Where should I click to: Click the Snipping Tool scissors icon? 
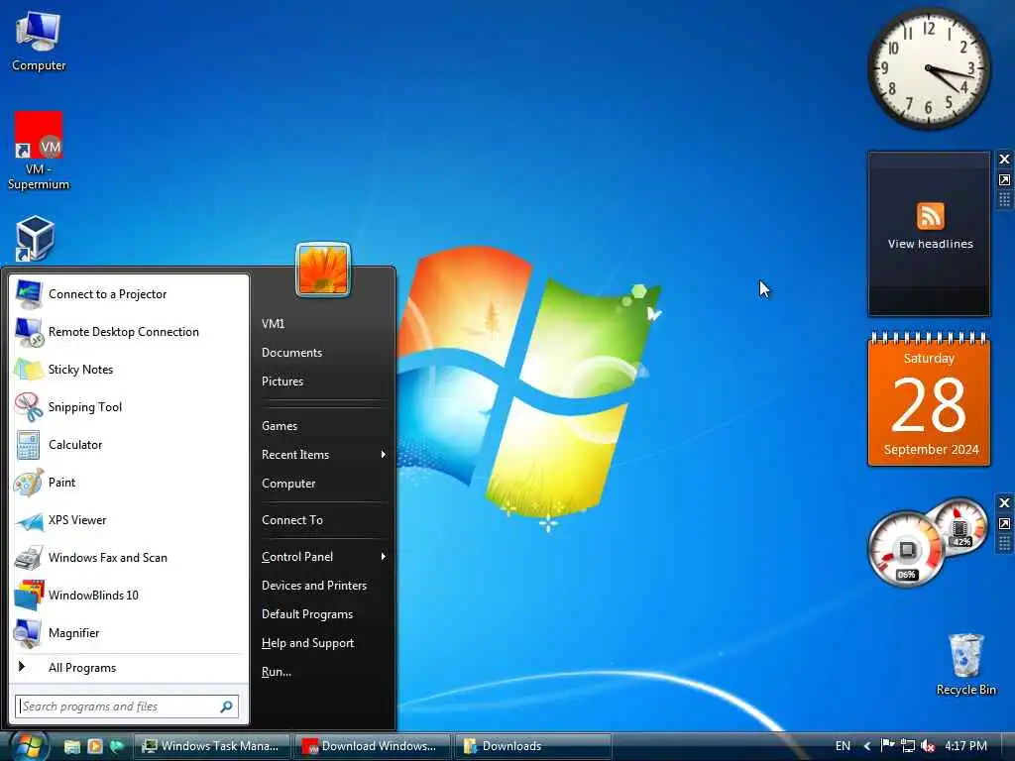click(29, 407)
